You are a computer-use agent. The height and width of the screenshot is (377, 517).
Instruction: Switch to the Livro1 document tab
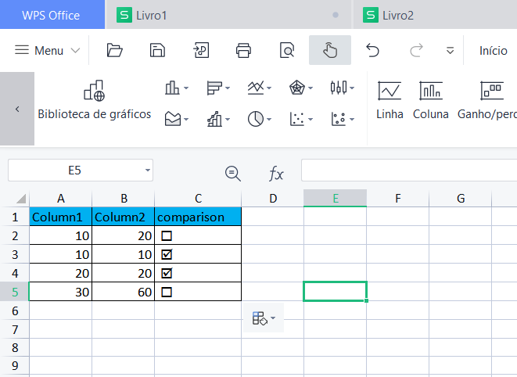point(228,15)
